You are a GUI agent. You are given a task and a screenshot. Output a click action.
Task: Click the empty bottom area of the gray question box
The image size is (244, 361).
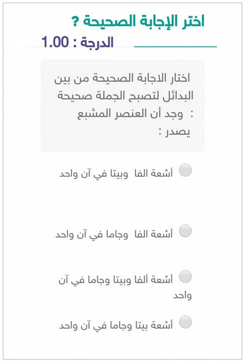point(123,146)
